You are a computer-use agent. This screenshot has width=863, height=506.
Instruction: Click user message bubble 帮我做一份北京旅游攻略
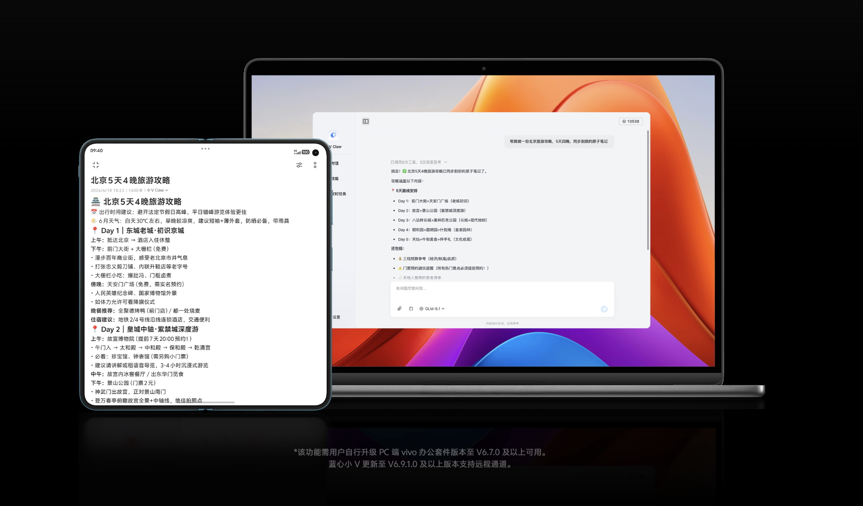tap(559, 142)
